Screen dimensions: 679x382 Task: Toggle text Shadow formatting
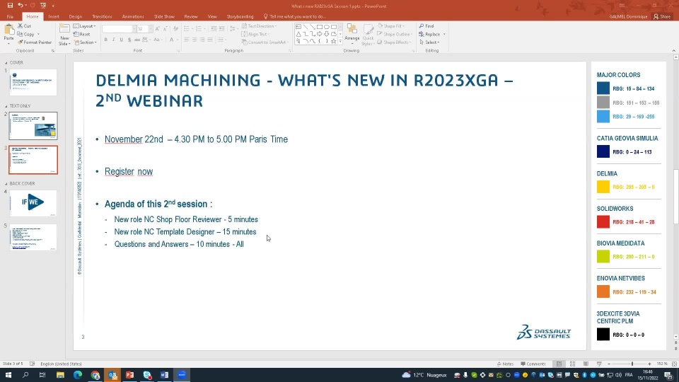pos(129,40)
